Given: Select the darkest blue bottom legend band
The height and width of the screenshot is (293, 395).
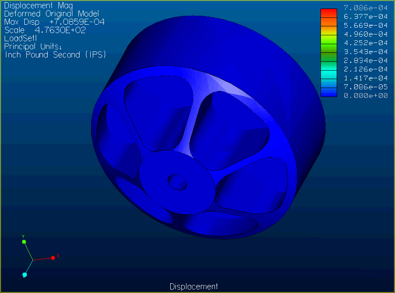Looking at the screenshot, I should tap(329, 92).
